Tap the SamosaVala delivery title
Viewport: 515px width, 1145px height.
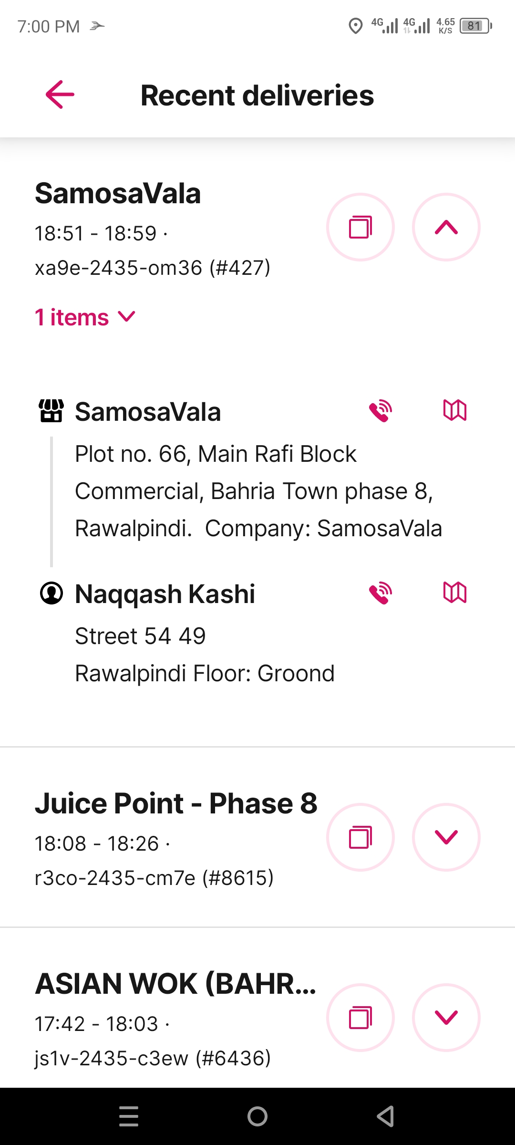click(118, 194)
